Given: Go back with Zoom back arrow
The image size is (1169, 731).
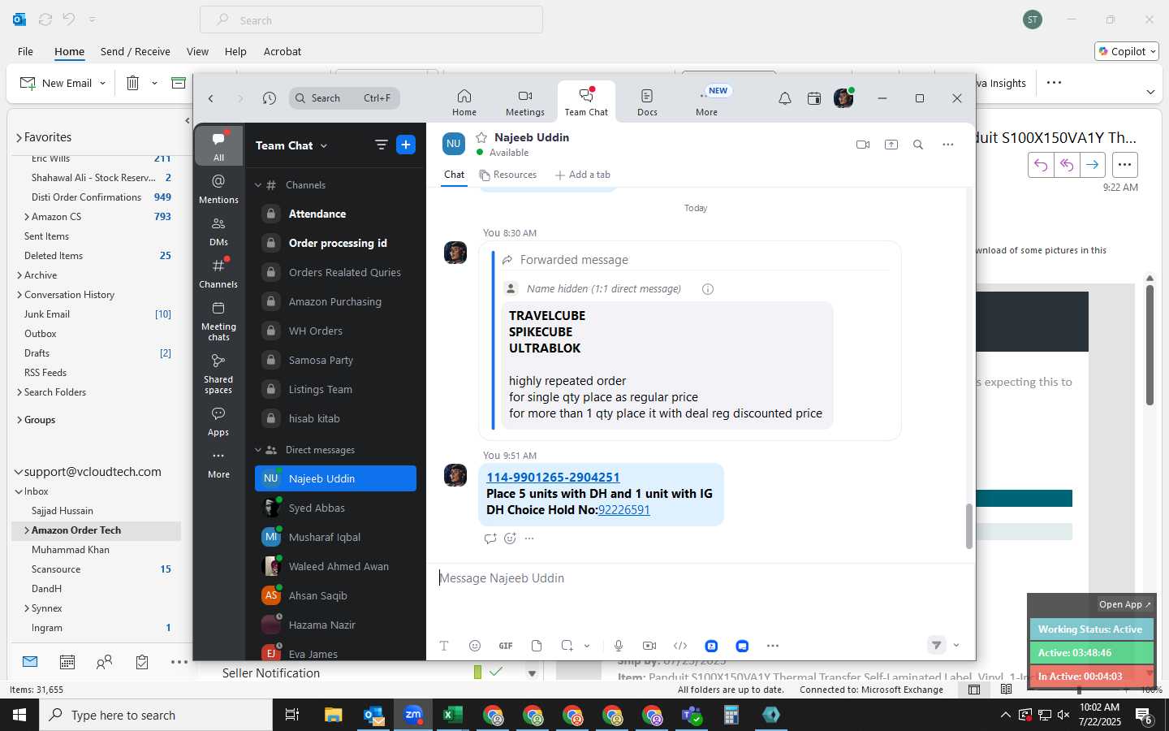Looking at the screenshot, I should pyautogui.click(x=211, y=98).
